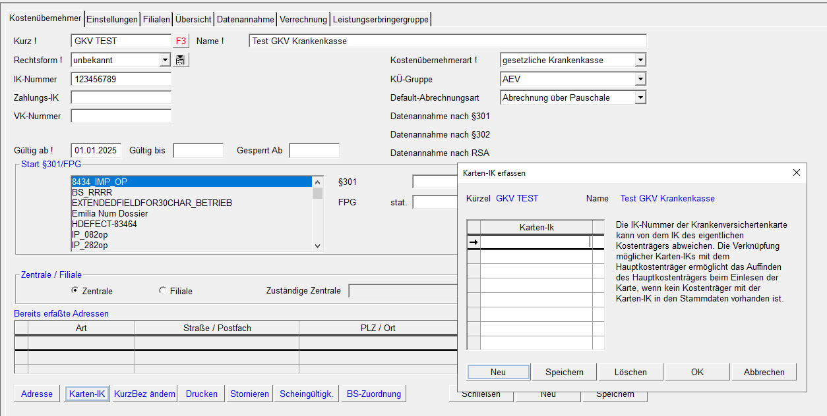Screen dimensions: 827x416
Task: Click the Zuständige Zentrale field
Action: (403, 290)
